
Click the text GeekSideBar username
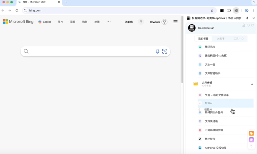[x=206, y=28]
